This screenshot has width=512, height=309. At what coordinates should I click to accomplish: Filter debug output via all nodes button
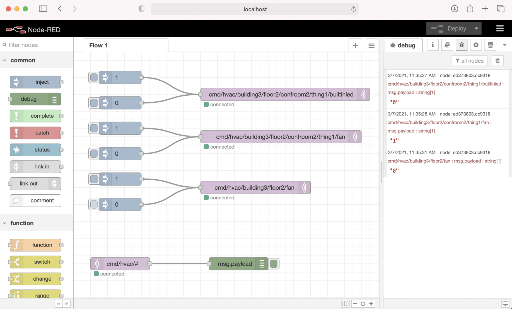point(469,61)
